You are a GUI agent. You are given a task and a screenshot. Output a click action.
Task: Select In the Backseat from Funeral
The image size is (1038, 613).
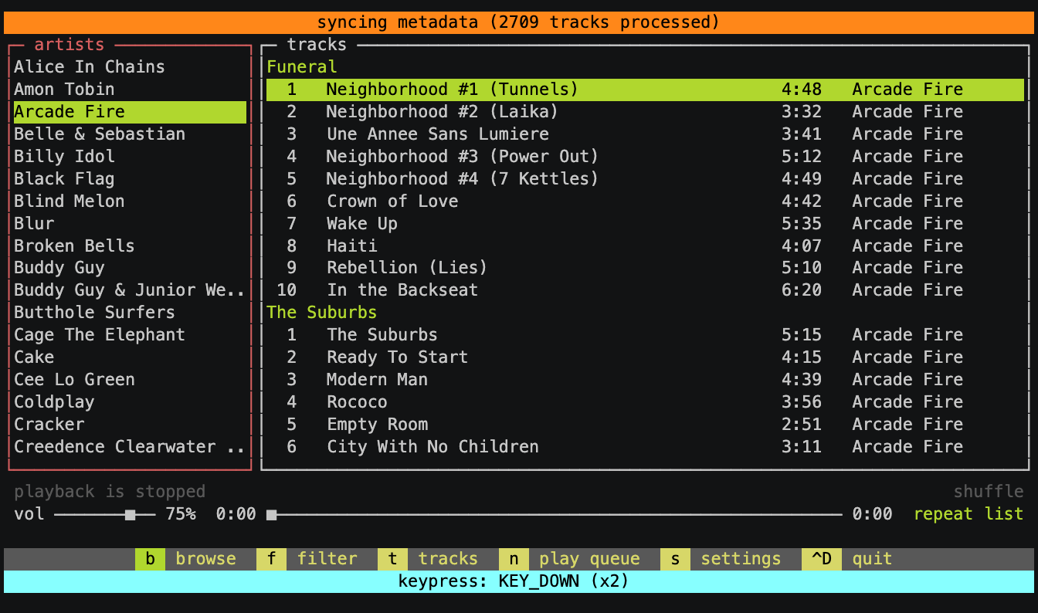click(x=400, y=290)
